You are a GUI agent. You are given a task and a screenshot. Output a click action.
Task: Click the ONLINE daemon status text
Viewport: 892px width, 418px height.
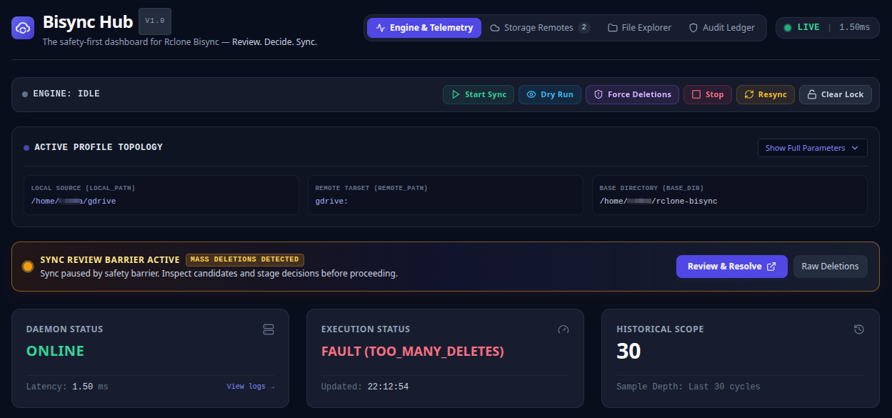pyautogui.click(x=55, y=351)
